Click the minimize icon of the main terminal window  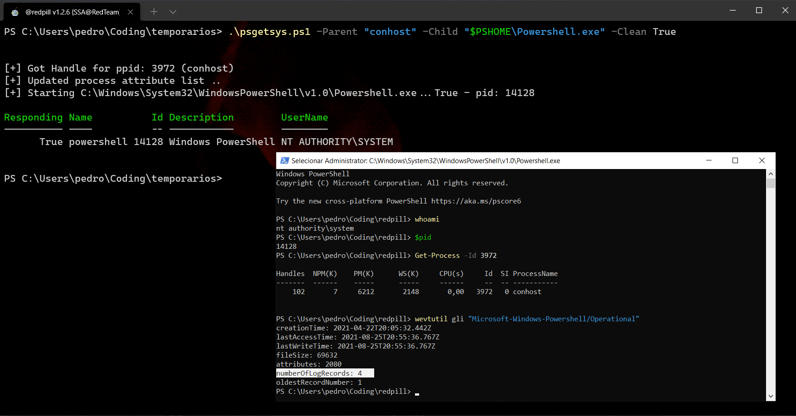[x=733, y=10]
